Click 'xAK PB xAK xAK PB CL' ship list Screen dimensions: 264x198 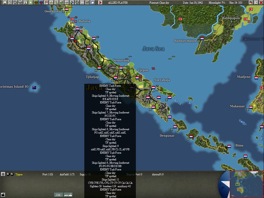110,149
